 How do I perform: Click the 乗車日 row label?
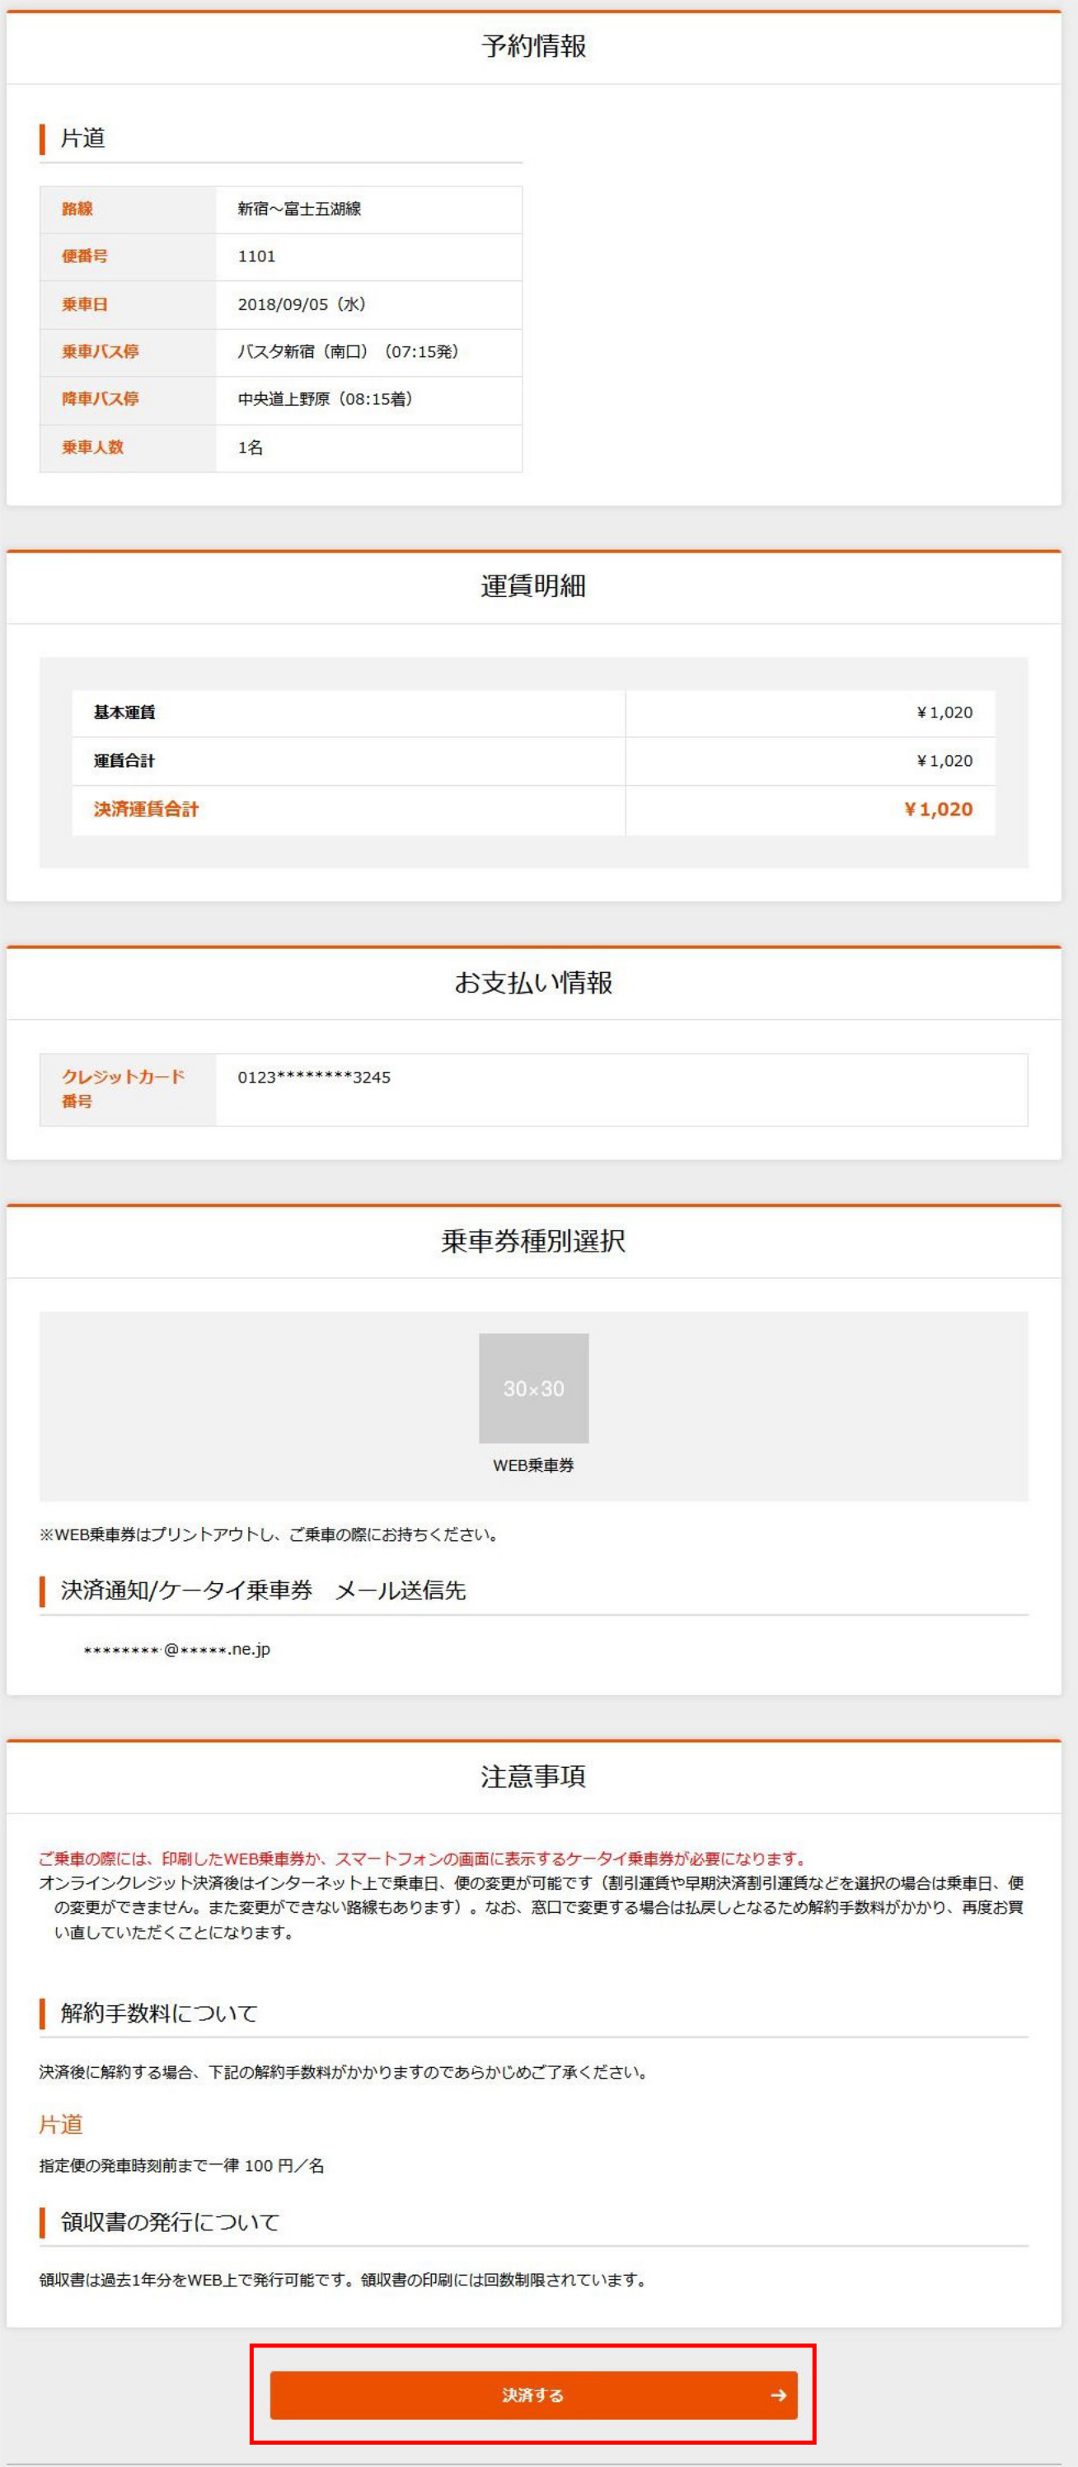84,304
